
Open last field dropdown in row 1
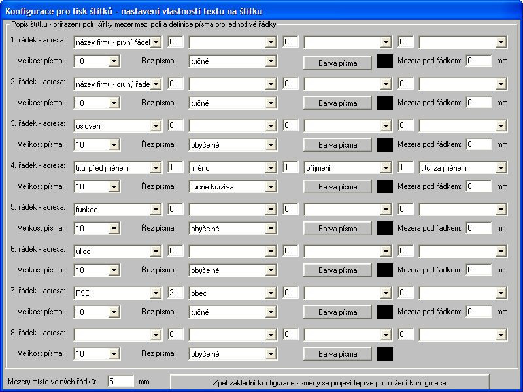tap(463, 42)
